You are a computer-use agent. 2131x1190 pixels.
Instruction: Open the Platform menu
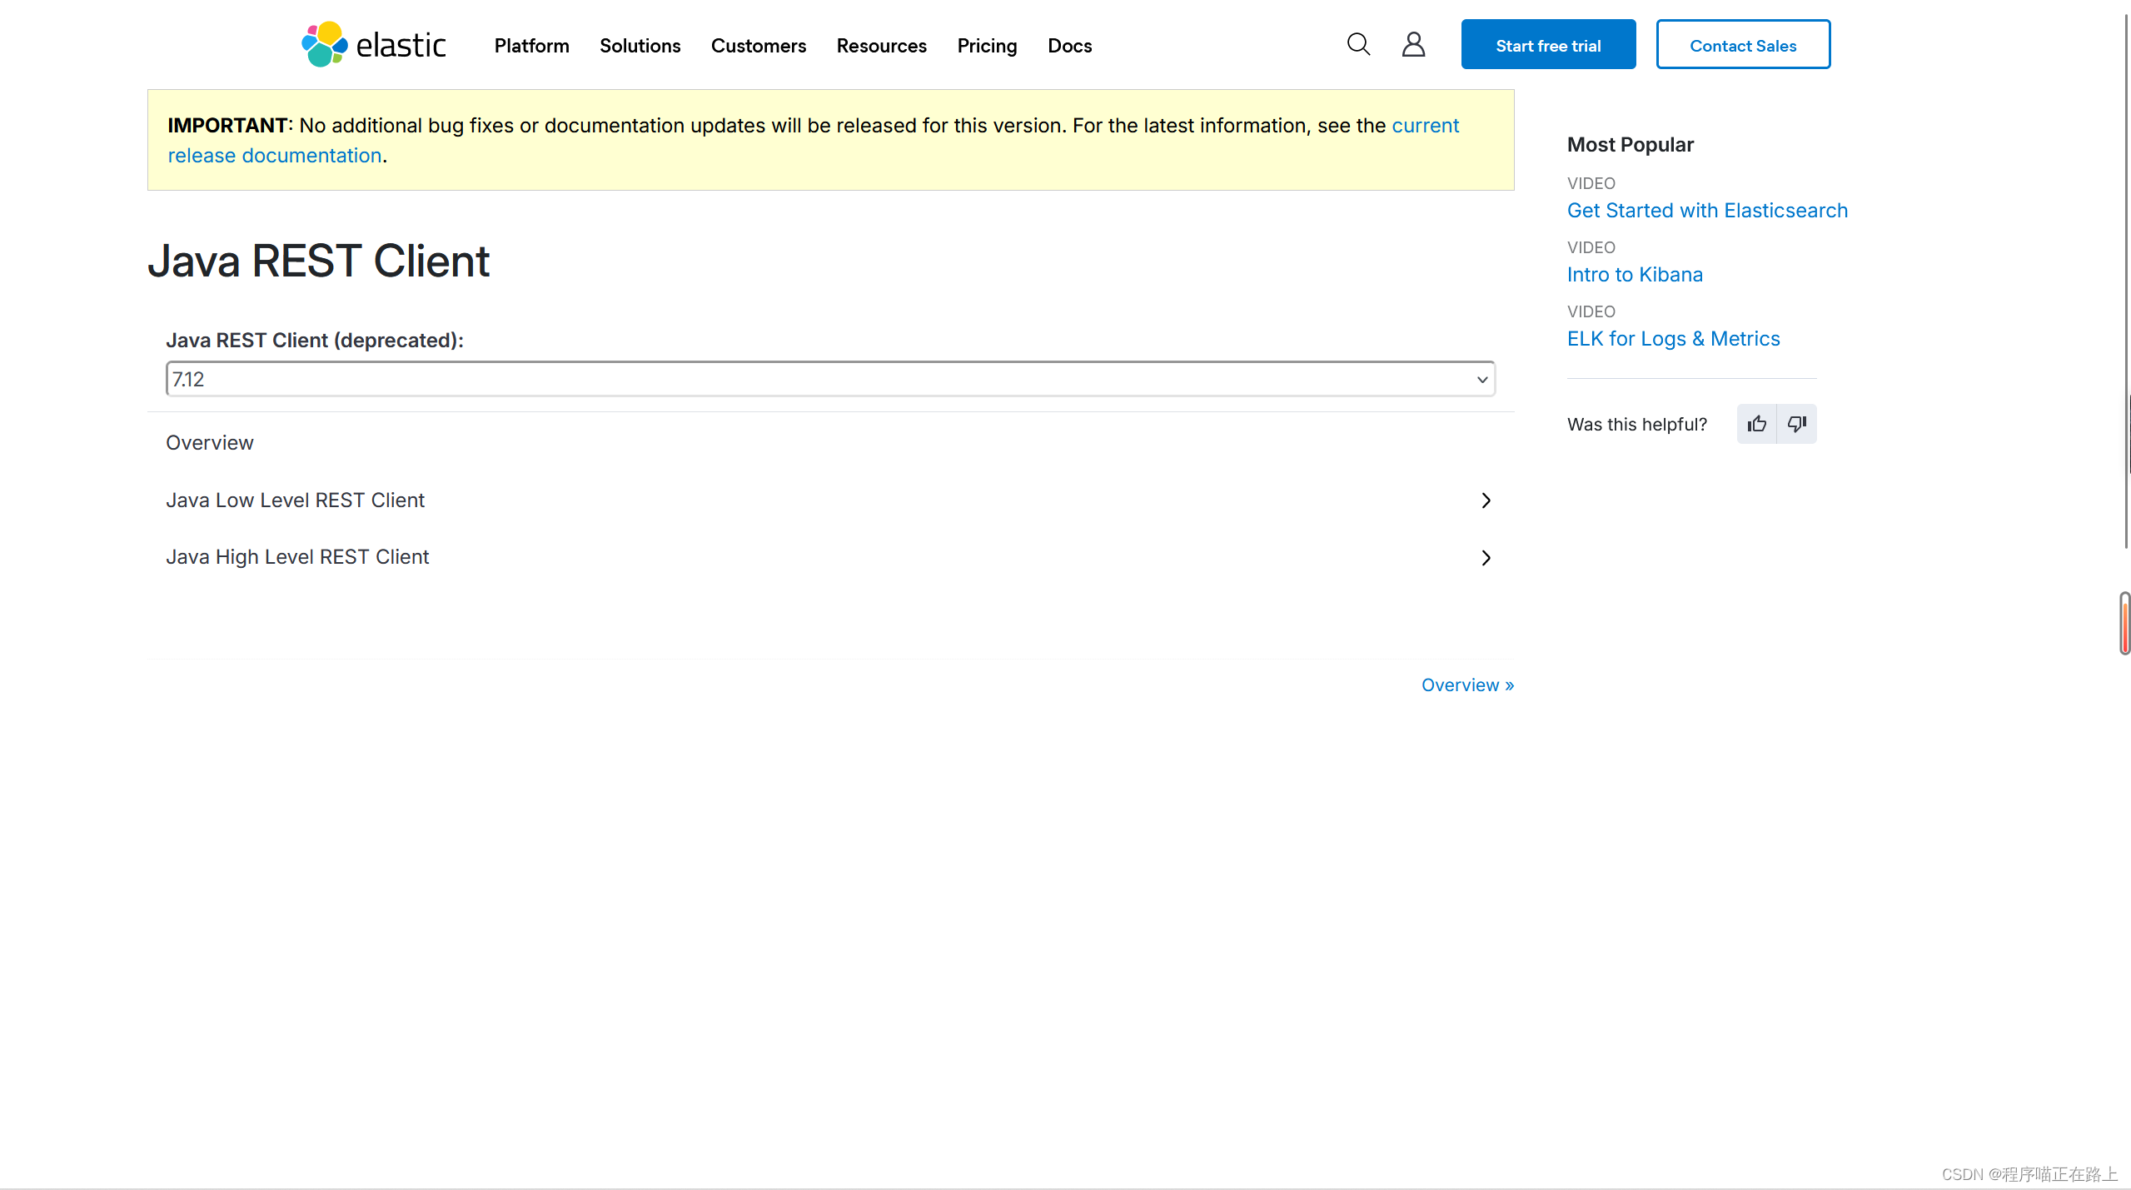(x=531, y=46)
